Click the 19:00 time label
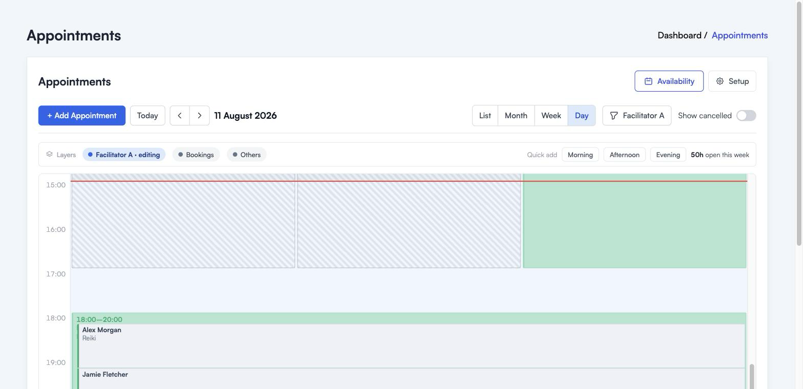The image size is (803, 389). click(x=56, y=362)
